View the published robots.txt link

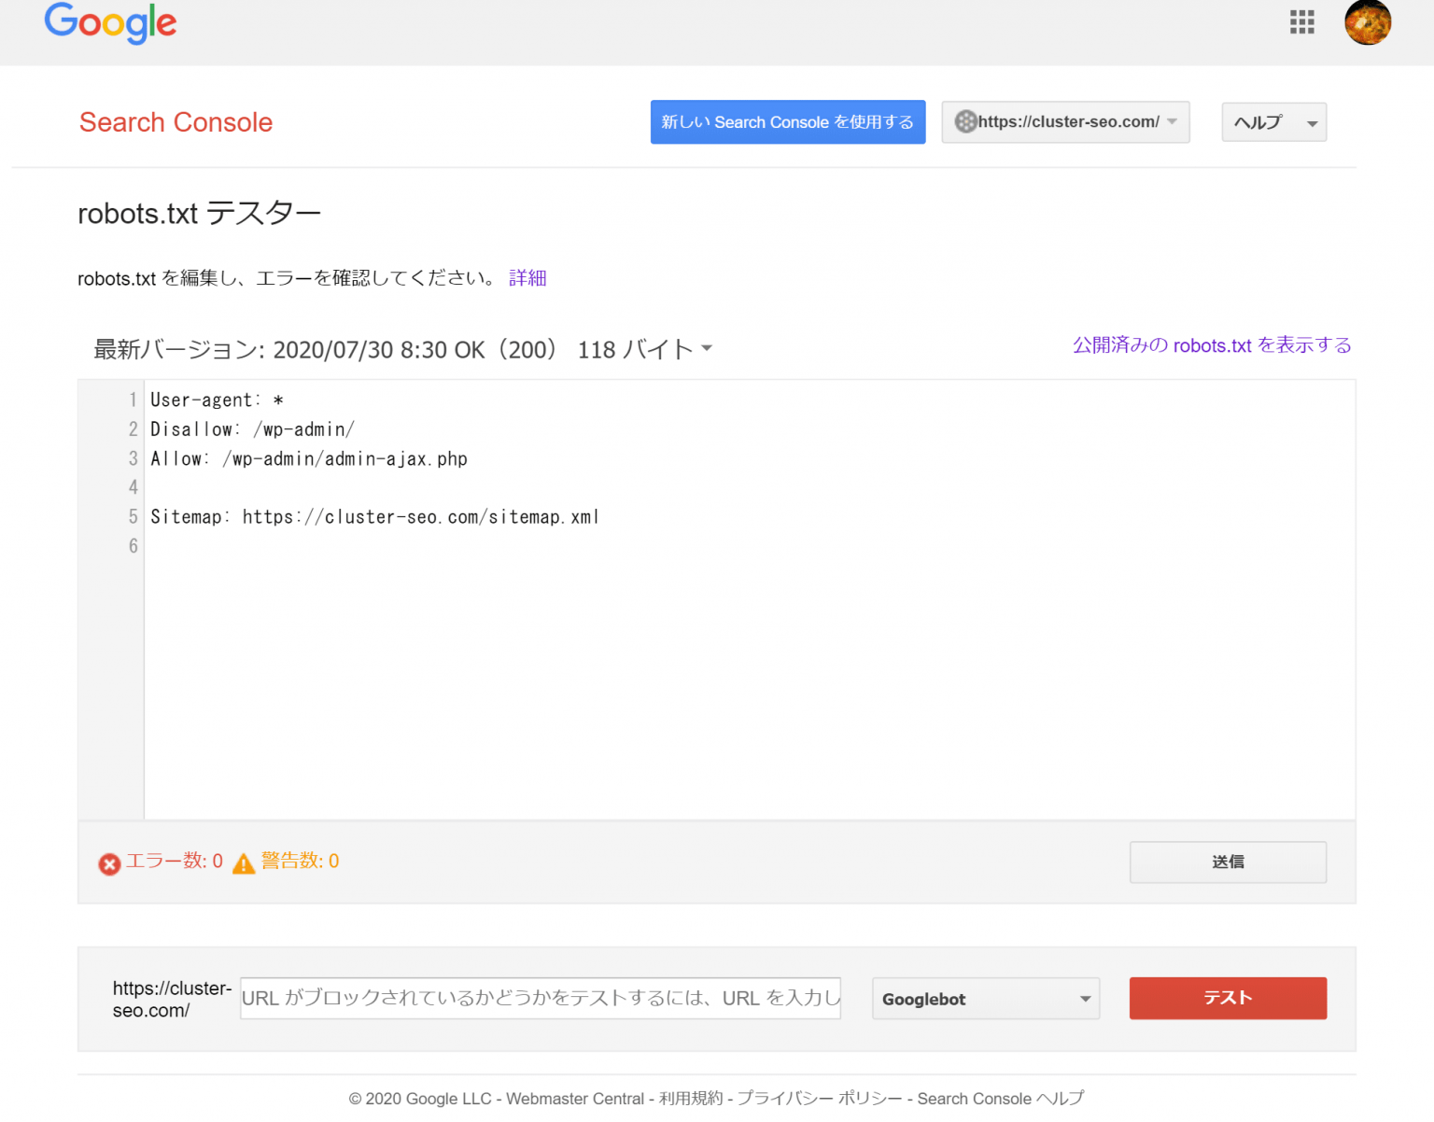point(1211,345)
